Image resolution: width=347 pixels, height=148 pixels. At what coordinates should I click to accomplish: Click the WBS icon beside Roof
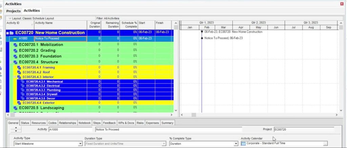click(19, 72)
